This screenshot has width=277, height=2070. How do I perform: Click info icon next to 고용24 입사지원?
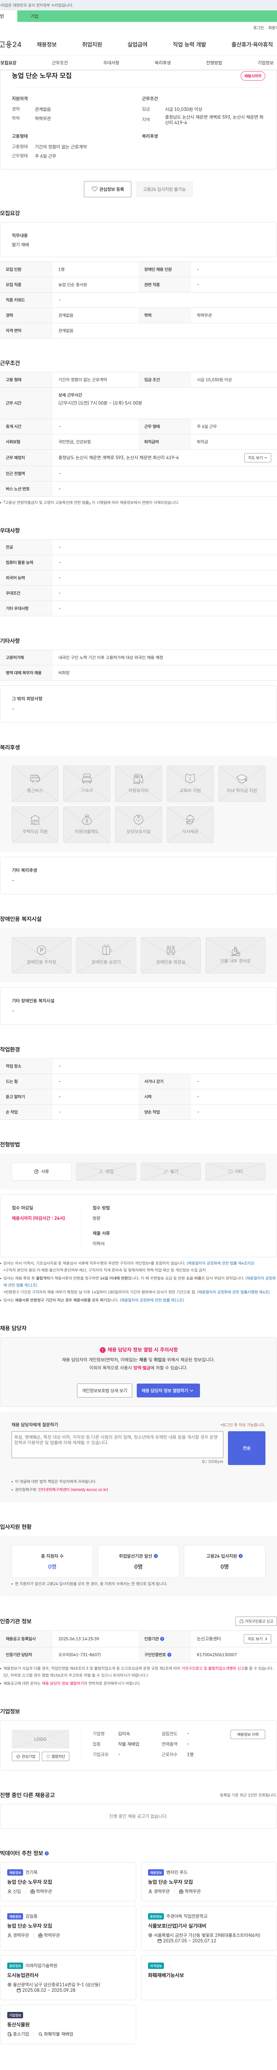coord(241,1556)
